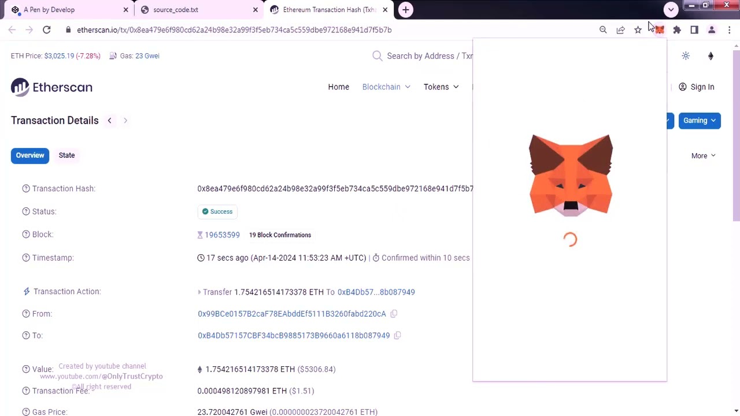Bookmark this page with the star icon
This screenshot has height=416, width=740.
(x=638, y=29)
